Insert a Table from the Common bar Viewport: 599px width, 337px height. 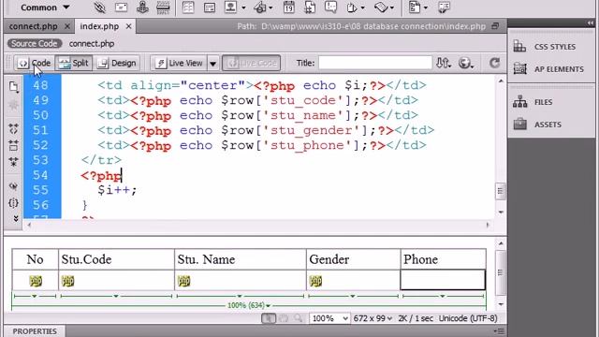point(188,7)
